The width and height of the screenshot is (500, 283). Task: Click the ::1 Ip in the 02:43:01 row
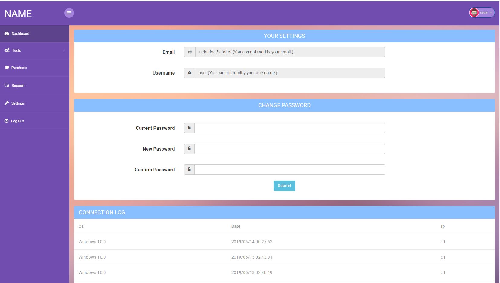click(443, 257)
